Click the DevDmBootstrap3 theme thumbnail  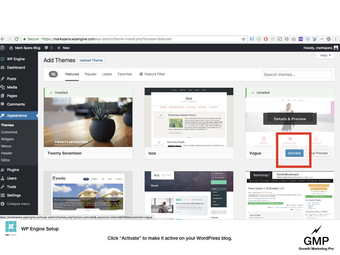[x=290, y=195]
